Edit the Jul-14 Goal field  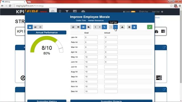pyautogui.click(x=91, y=67)
